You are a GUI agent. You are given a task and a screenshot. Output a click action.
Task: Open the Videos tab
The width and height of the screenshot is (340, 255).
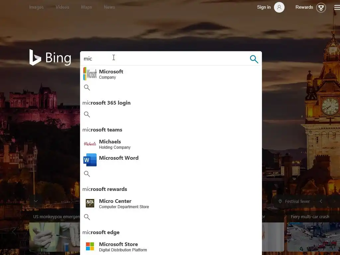tap(62, 7)
